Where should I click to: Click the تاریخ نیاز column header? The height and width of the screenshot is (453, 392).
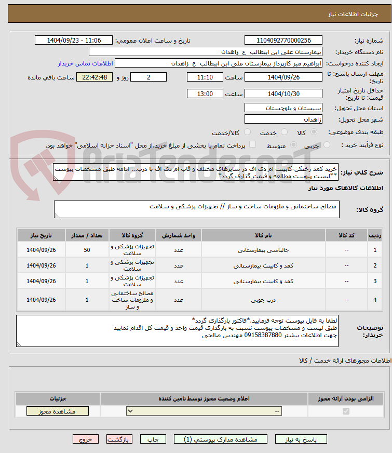click(x=41, y=235)
